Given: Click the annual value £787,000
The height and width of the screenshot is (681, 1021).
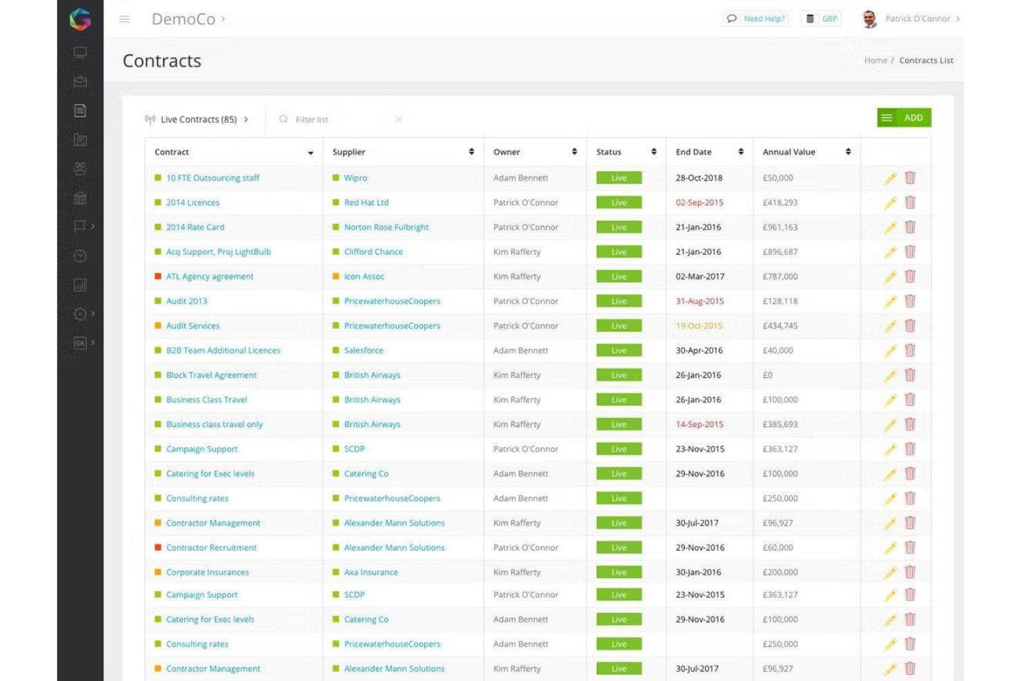Looking at the screenshot, I should coord(780,277).
